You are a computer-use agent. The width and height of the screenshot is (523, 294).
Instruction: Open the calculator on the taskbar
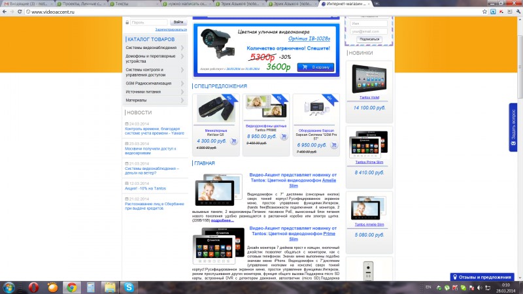[x=91, y=287]
